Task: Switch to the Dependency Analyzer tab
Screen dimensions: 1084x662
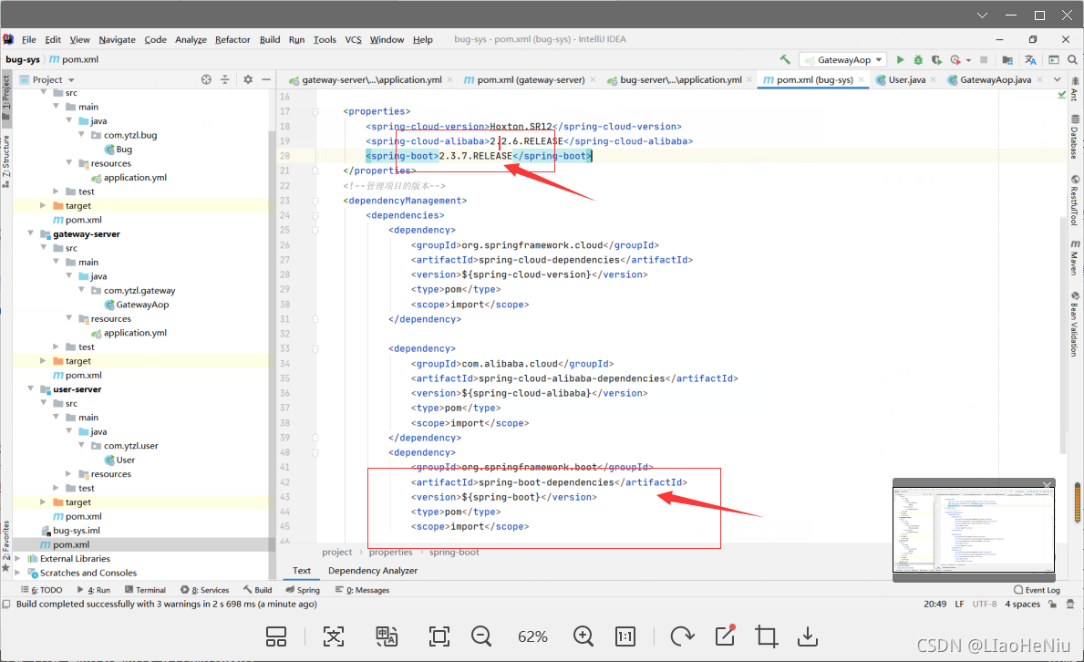Action: coord(373,570)
